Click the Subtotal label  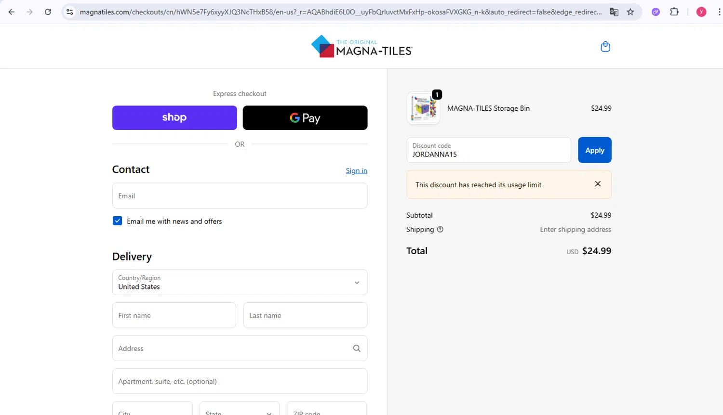click(x=419, y=215)
